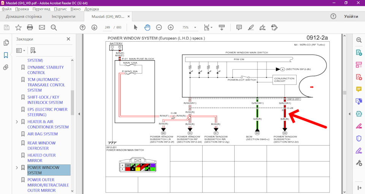This screenshot has width=365, height=194.
Task: Click the scrolling mode icon
Action: coord(222,27)
